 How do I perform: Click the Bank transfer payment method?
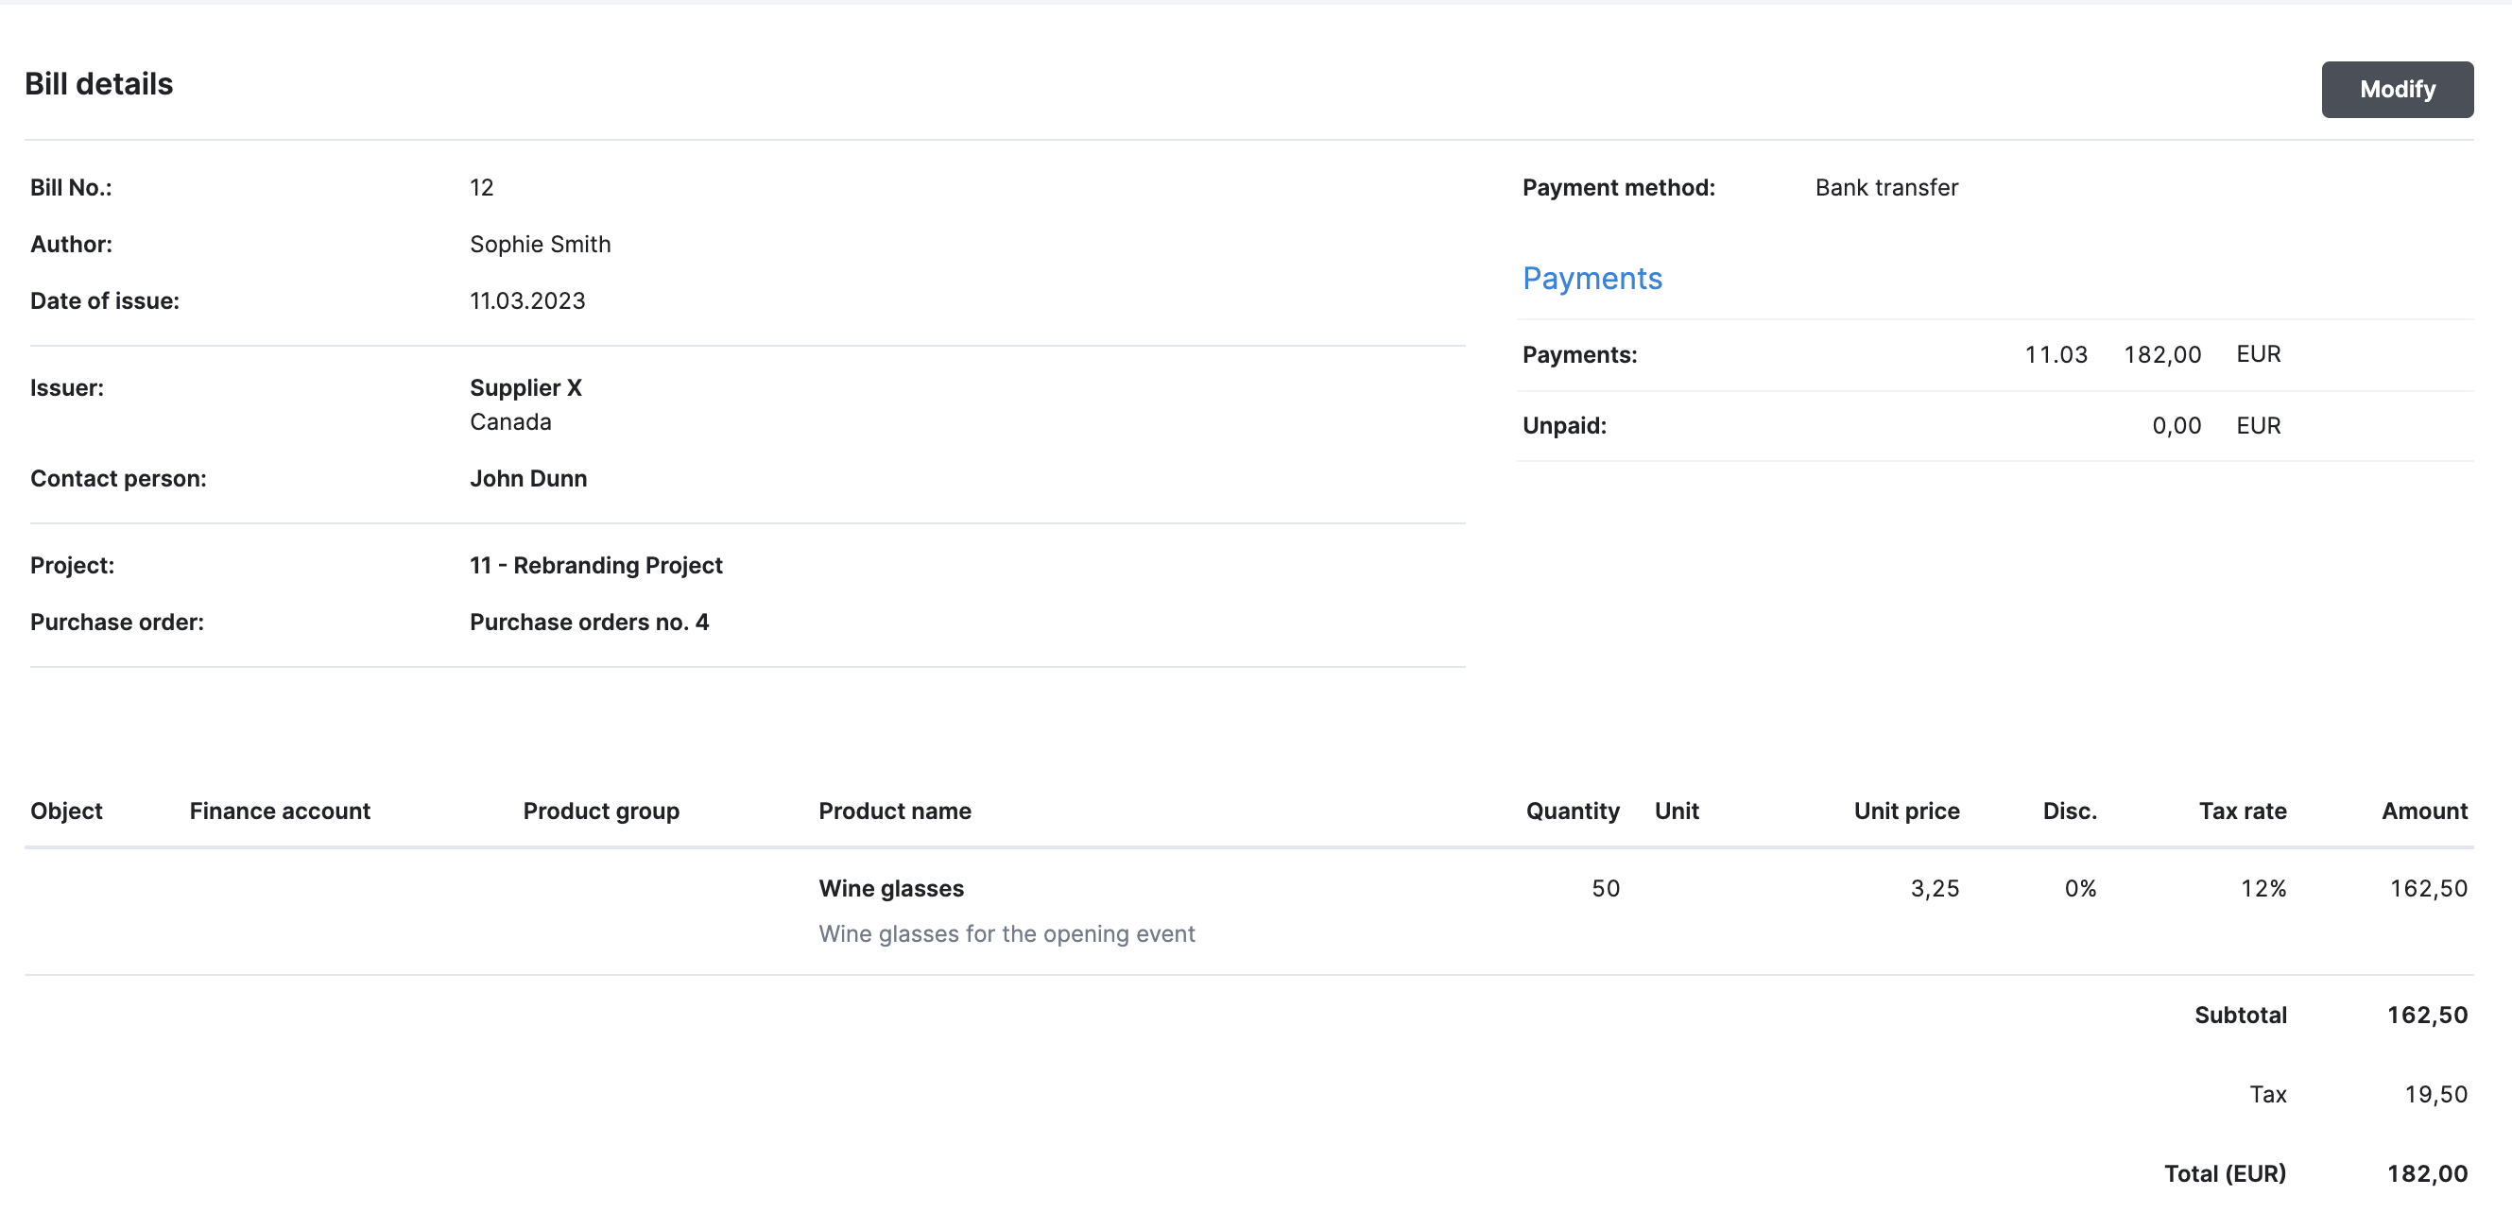(1886, 187)
